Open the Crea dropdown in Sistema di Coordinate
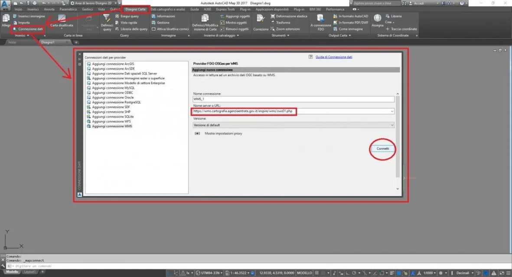The width and height of the screenshot is (512, 277). (390, 23)
